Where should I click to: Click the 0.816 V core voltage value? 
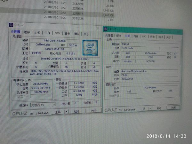point(71,53)
